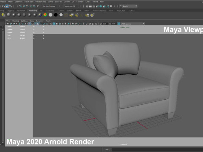The height and width of the screenshot is (152, 203).
Task: Open the Curves menu
Action: pos(50,2)
